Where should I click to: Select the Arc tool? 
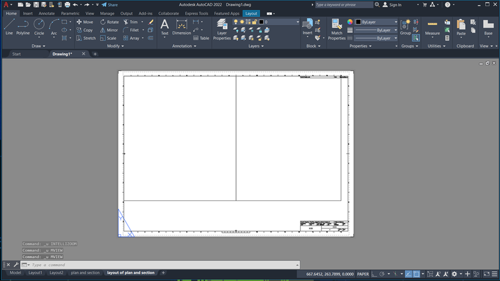pos(54,27)
